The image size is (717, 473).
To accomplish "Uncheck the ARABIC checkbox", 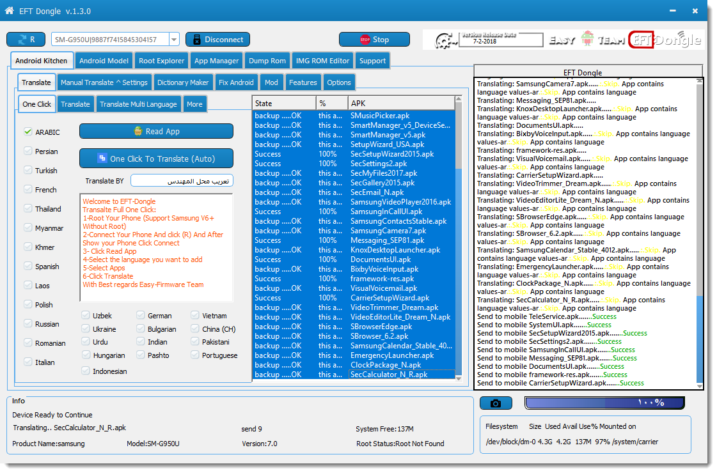I will pos(28,132).
